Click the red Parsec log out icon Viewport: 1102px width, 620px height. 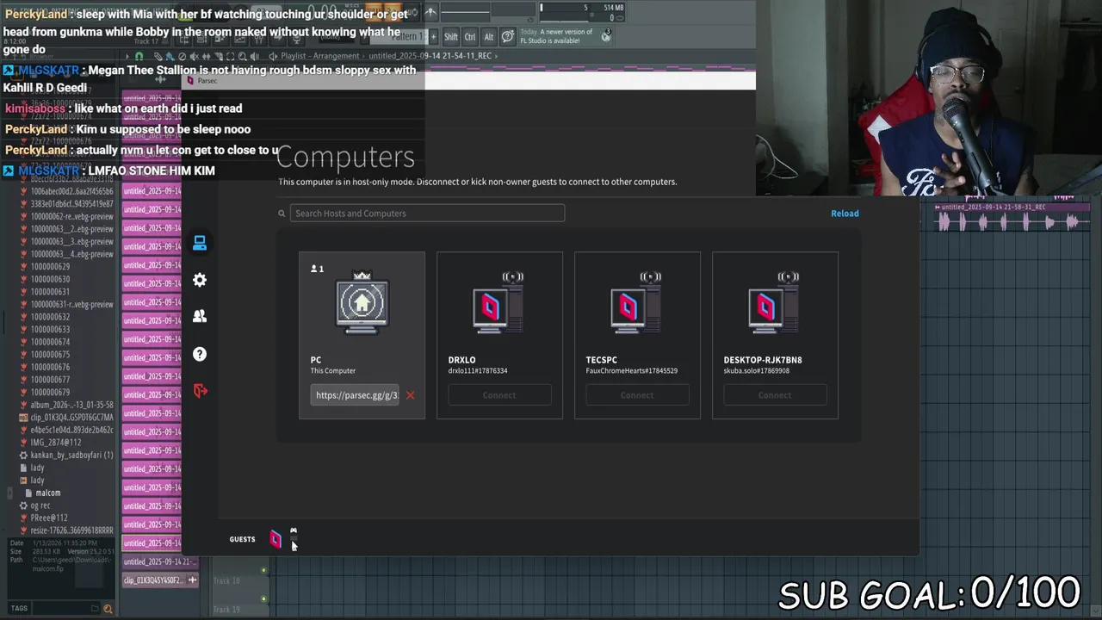point(201,391)
